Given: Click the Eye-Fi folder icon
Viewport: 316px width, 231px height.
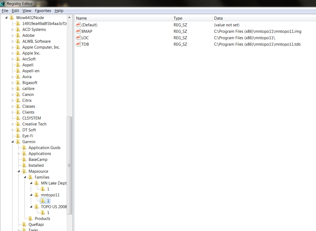Looking at the screenshot, I should pyautogui.click(x=18, y=136).
